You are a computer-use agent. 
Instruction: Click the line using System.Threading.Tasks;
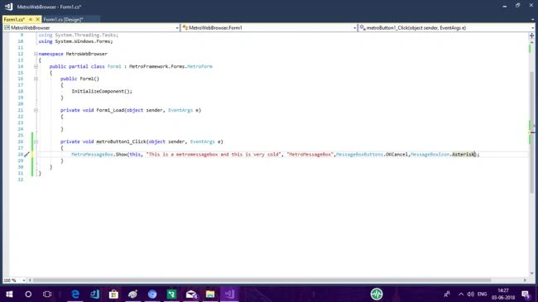coord(79,35)
